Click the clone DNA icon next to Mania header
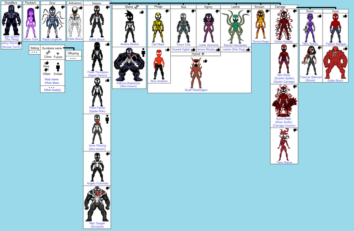Image resolution: width=354 pixels, height=231 pixels. pos(136,7)
